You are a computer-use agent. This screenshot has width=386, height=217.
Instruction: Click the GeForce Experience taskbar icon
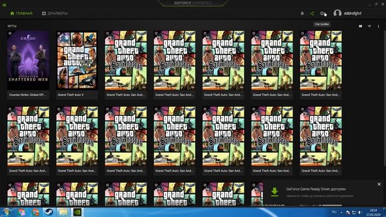pos(77,212)
